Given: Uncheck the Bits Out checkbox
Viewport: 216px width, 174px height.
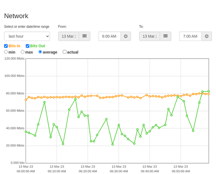Looking at the screenshot, I should [28, 46].
